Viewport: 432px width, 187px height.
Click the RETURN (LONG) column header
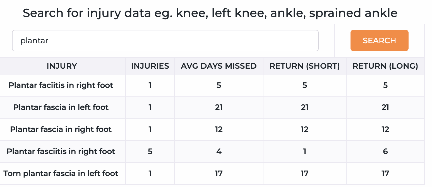pos(385,66)
